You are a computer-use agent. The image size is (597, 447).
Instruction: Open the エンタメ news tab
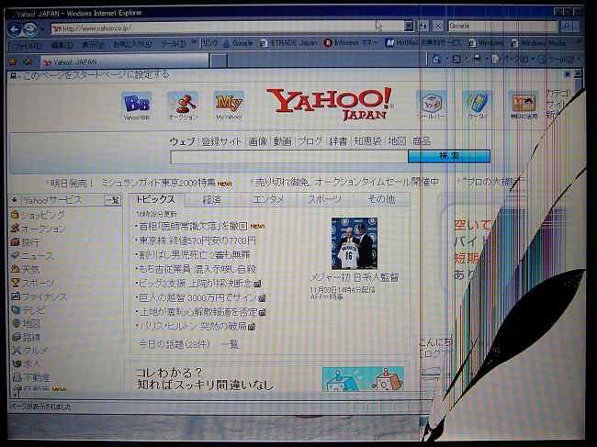268,199
